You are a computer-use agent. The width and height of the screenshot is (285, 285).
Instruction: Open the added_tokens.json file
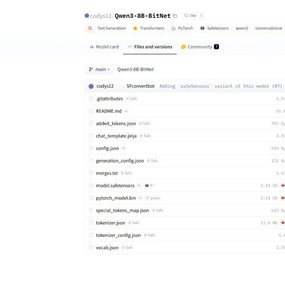116,124
